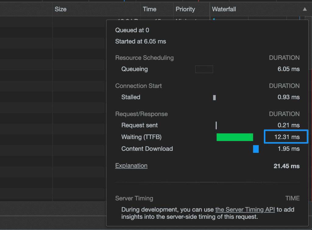This screenshot has width=312, height=230.
Task: Sort by the Priority column header
Action: pos(185,9)
